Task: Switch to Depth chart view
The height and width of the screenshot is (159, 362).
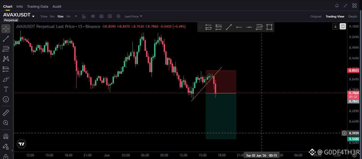Action: click(353, 16)
